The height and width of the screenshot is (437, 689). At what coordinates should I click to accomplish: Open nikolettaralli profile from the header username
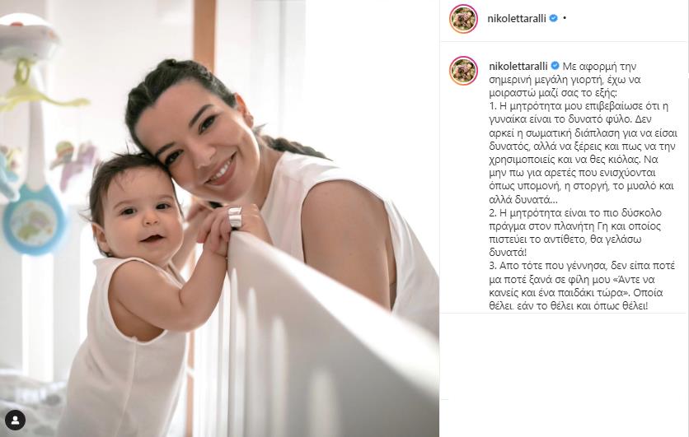tap(517, 18)
